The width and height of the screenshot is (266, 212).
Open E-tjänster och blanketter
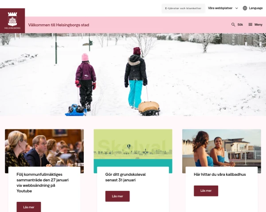point(183,8)
